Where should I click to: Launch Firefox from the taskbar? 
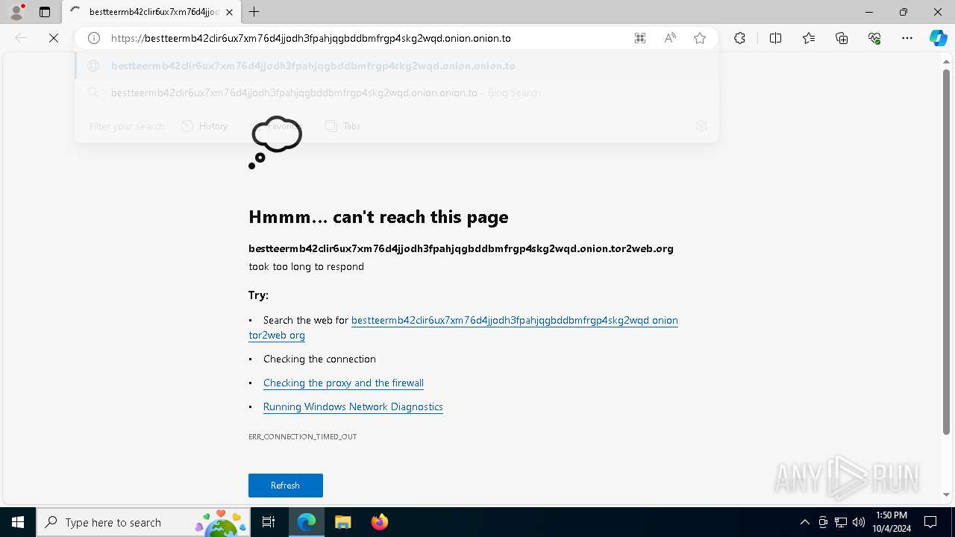379,522
